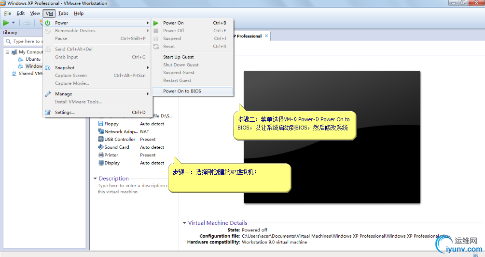This screenshot has width=485, height=257.
Task: Click the Display monitor icon
Action: [100, 163]
